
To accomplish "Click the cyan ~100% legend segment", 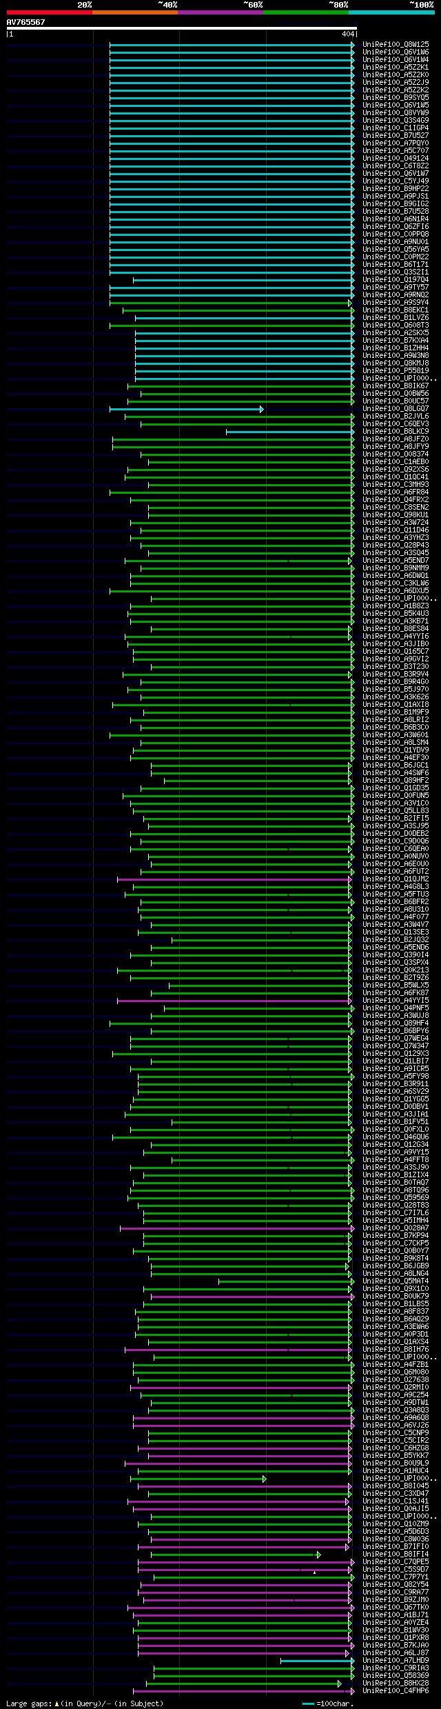I will (x=391, y=12).
